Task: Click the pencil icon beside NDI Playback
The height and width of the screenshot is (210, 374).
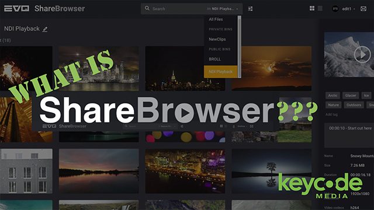Action: [x=45, y=29]
